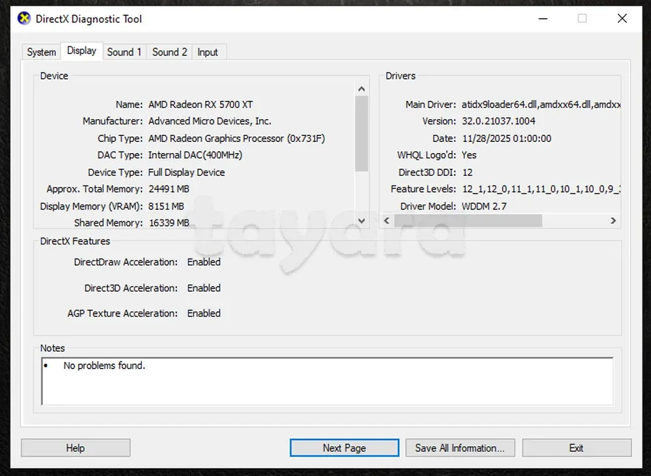The height and width of the screenshot is (476, 651).
Task: Click the Drivers panel left scroll arrow
Action: click(x=387, y=221)
